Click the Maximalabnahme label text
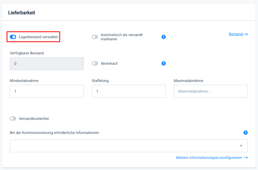Screen dimensions: 258x170 [188, 81]
